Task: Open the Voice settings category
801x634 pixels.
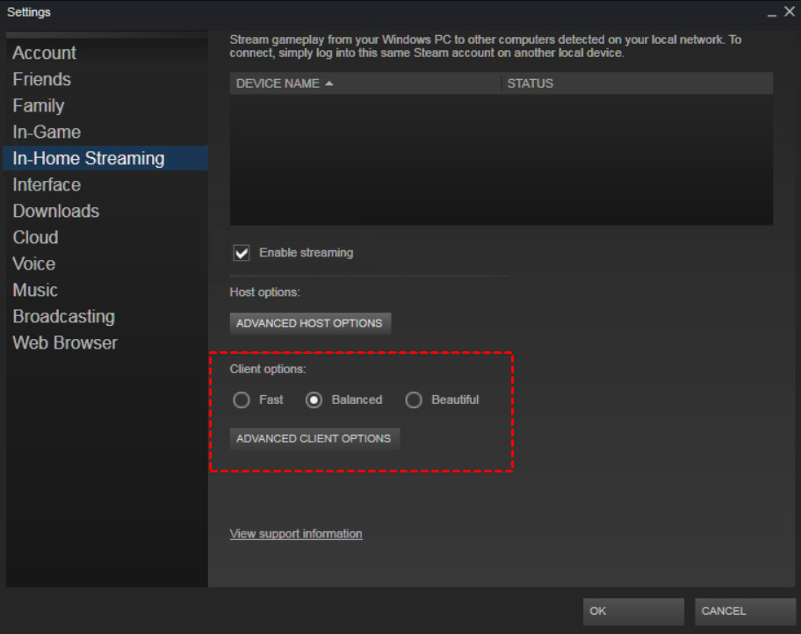Action: (x=33, y=263)
